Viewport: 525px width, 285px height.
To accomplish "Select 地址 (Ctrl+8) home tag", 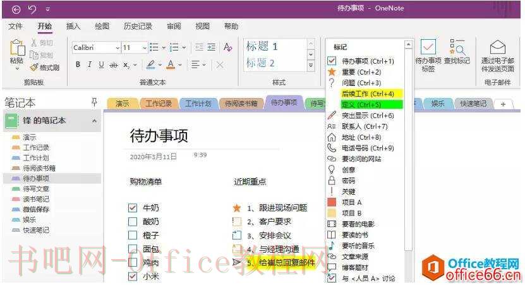I will (365, 137).
